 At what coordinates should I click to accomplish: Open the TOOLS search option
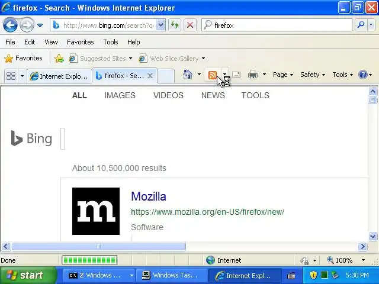coord(255,95)
